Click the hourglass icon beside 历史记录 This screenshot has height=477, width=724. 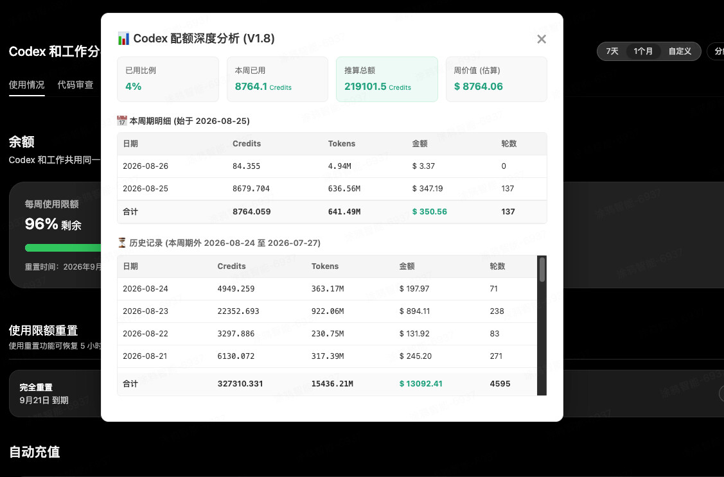click(122, 243)
